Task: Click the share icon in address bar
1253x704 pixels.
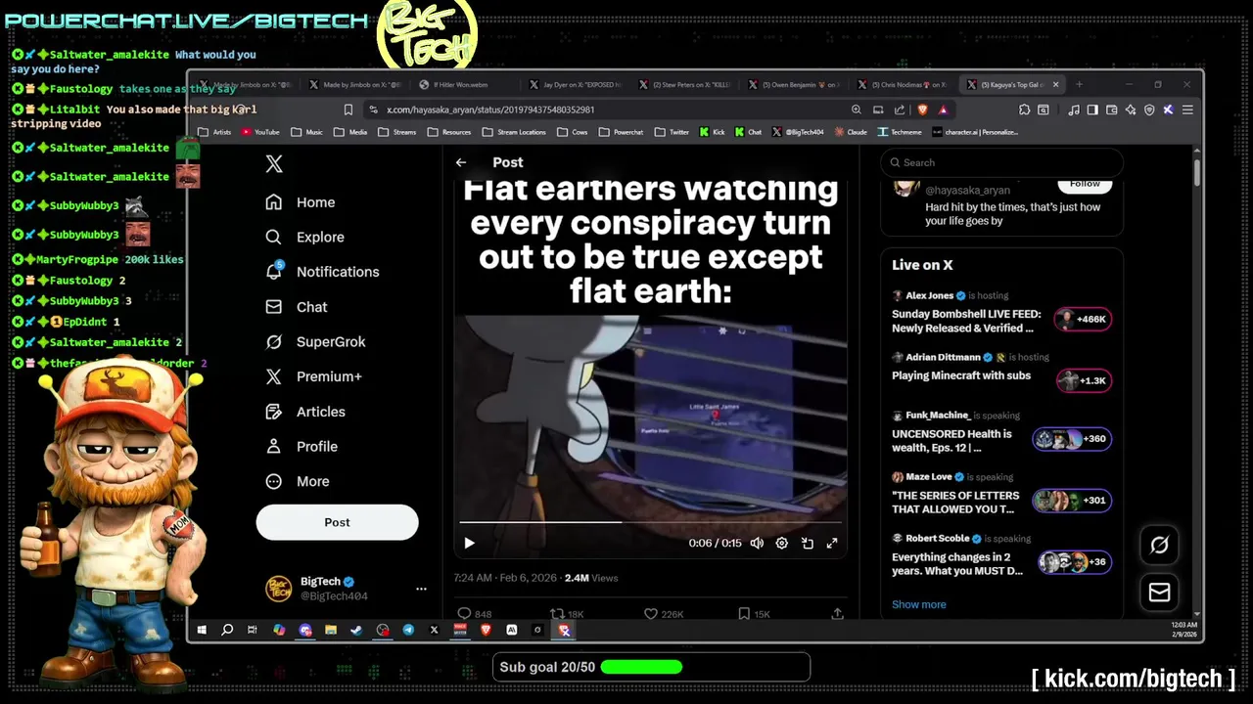Action: (x=900, y=110)
